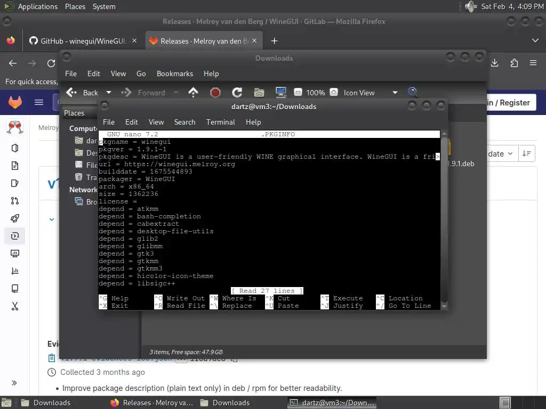The width and height of the screenshot is (546, 409).
Task: Open the Back history dropdown arrow
Action: click(109, 93)
